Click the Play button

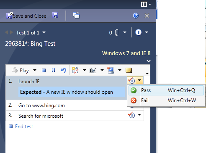pos(21,70)
